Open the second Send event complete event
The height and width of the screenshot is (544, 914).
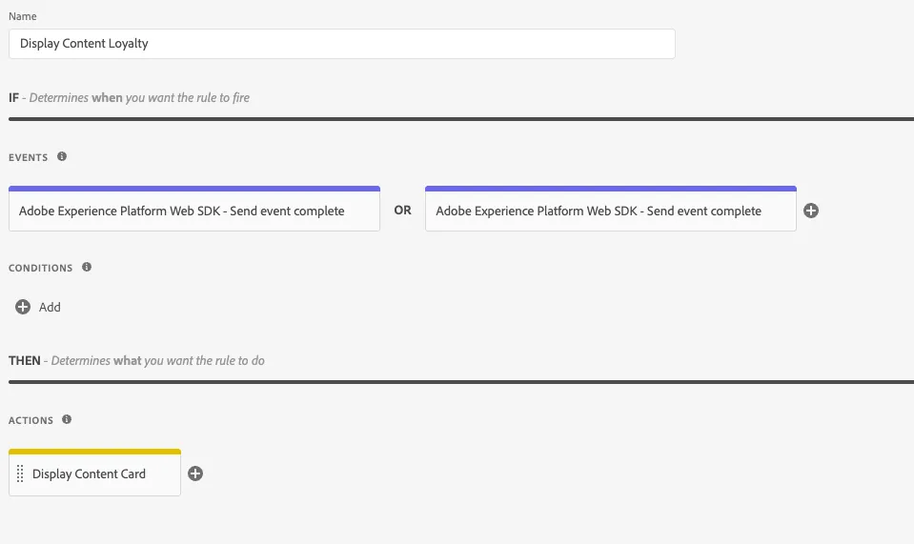(610, 211)
